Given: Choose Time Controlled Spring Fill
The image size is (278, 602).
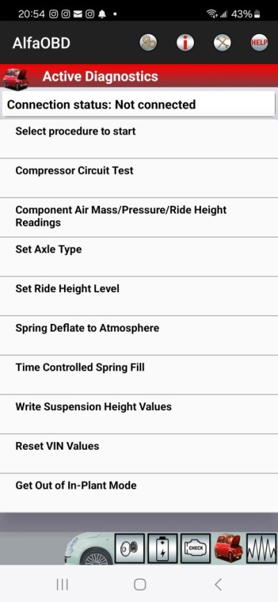Looking at the screenshot, I should (x=139, y=375).
